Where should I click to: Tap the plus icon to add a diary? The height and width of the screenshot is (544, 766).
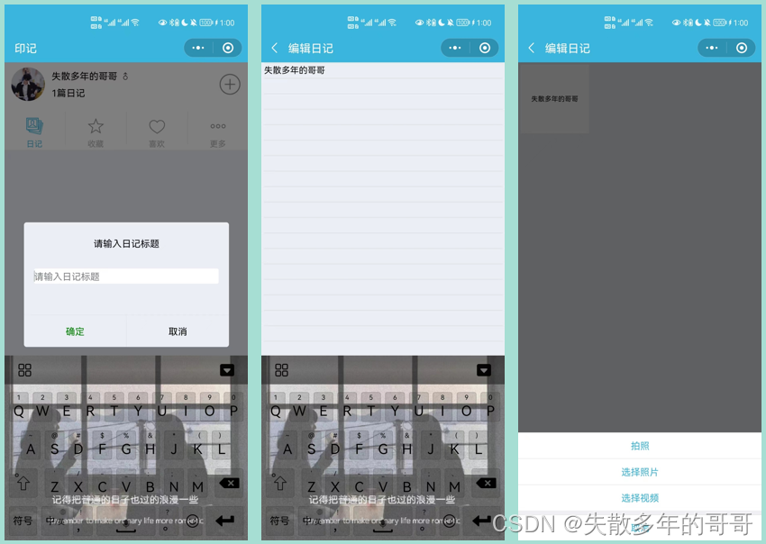(x=230, y=85)
